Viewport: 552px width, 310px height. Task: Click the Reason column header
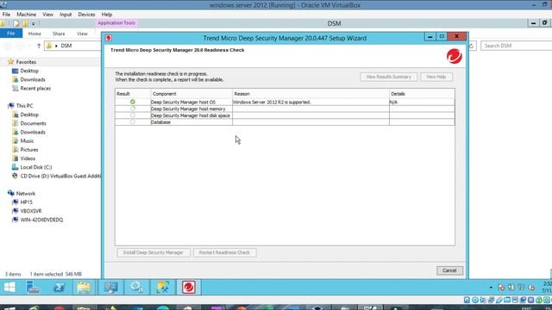tap(310, 94)
